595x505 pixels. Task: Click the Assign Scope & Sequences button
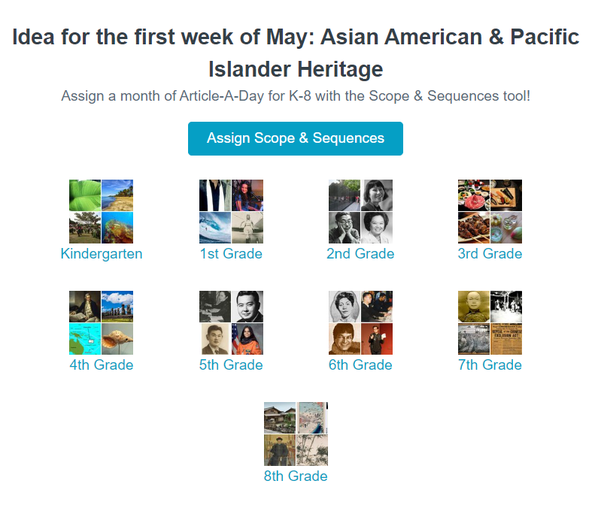click(x=296, y=138)
